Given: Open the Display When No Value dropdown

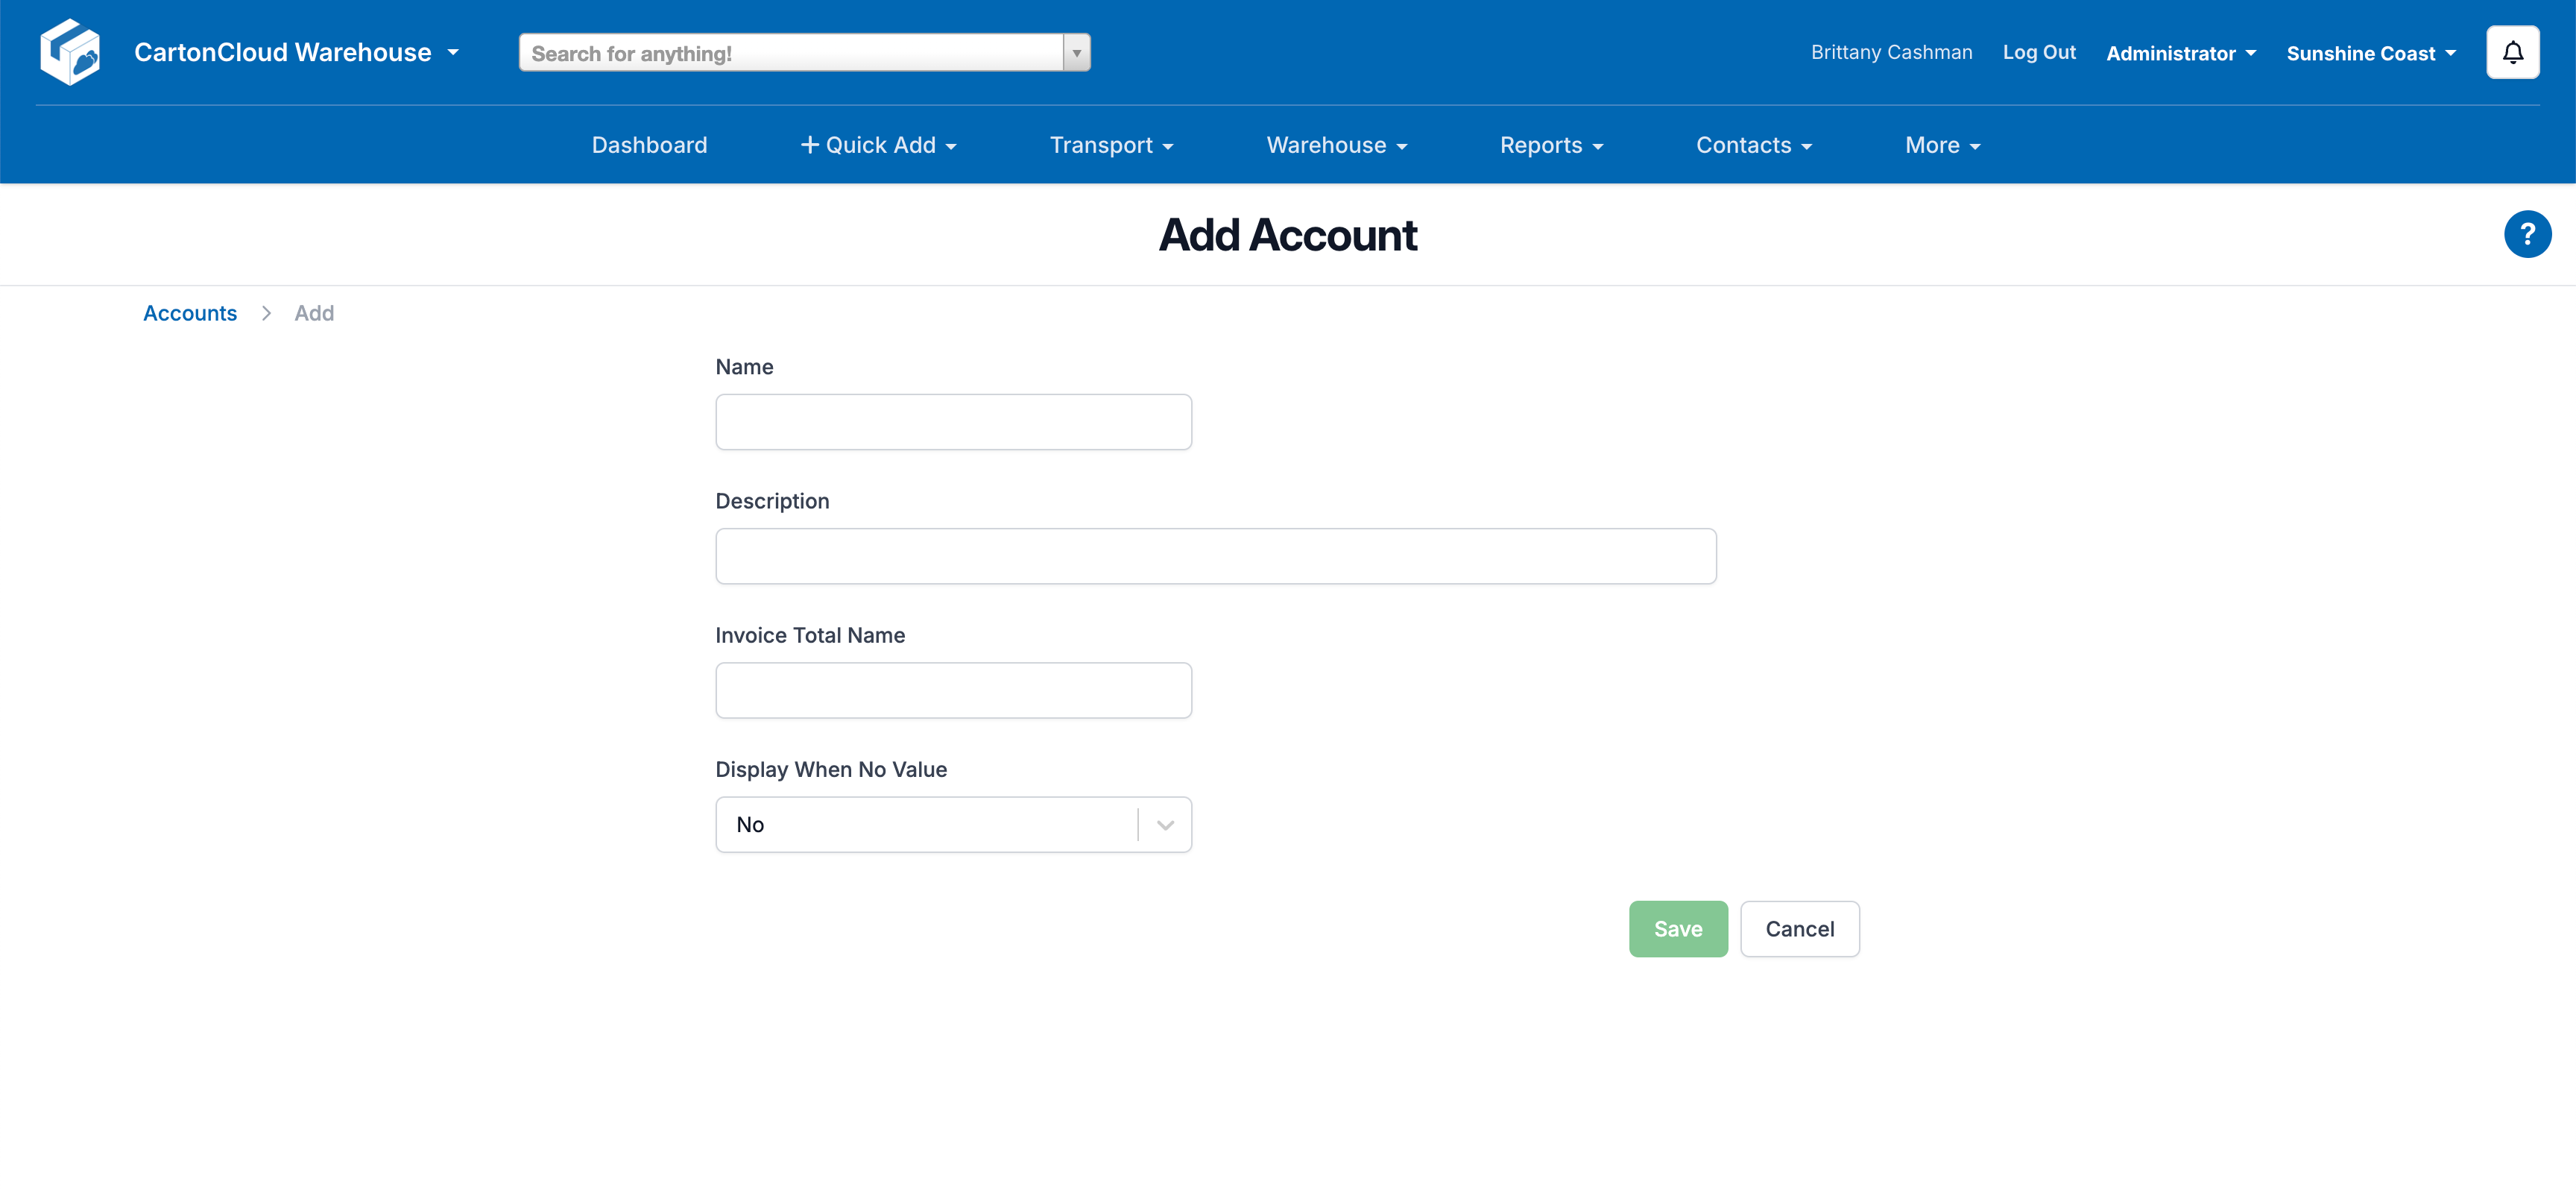Looking at the screenshot, I should [x=1163, y=824].
